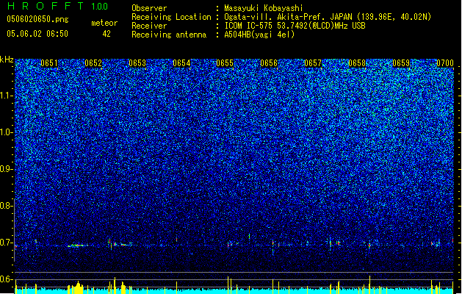Viewport: 462px width, 294px height.
Task: Click the 0652 time marker
Action: (93, 63)
